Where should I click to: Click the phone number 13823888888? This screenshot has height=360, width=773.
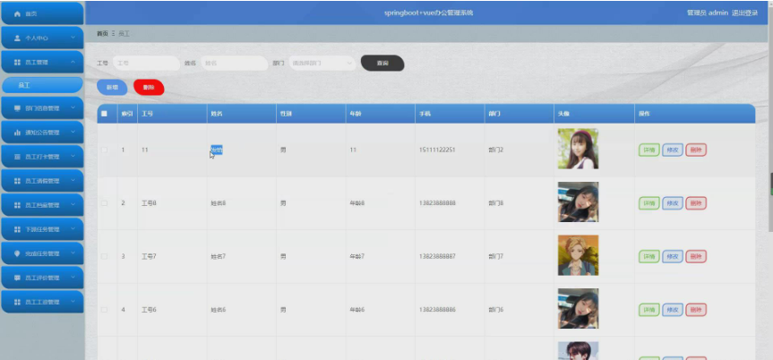point(437,203)
